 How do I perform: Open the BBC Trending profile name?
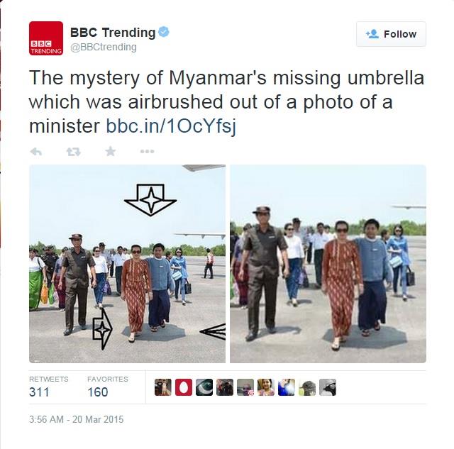pyautogui.click(x=113, y=32)
